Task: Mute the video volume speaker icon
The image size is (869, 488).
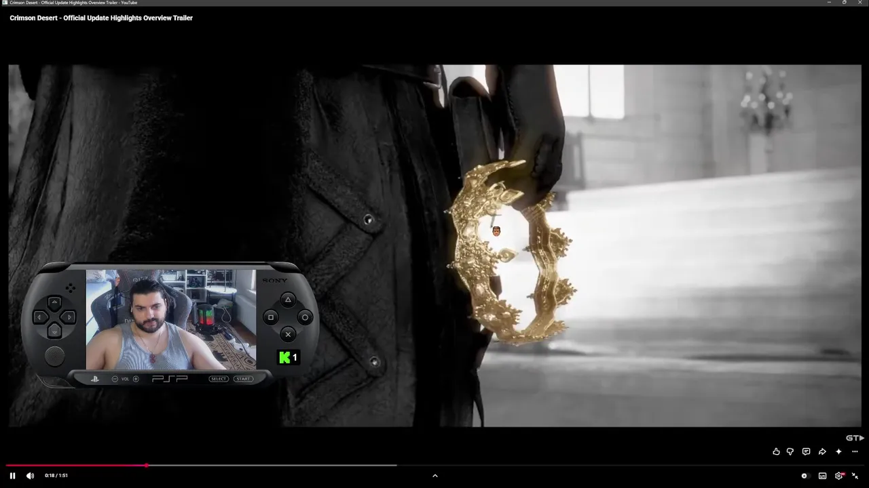Action: pyautogui.click(x=30, y=476)
